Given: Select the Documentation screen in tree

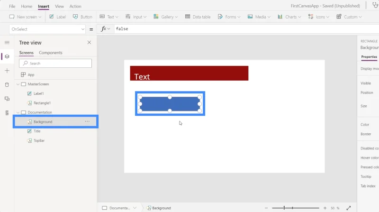Looking at the screenshot, I should pos(40,112).
